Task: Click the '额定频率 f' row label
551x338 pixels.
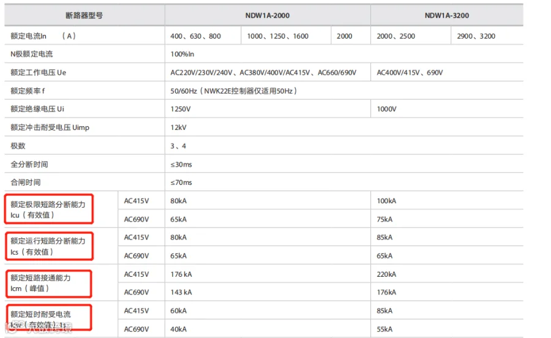Action: coord(28,91)
